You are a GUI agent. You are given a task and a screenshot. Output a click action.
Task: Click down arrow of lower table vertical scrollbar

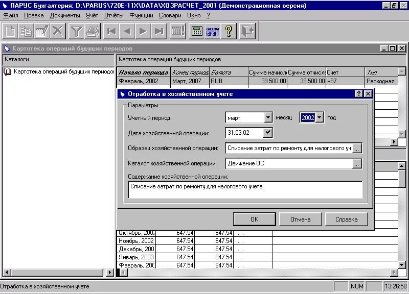[402, 265]
